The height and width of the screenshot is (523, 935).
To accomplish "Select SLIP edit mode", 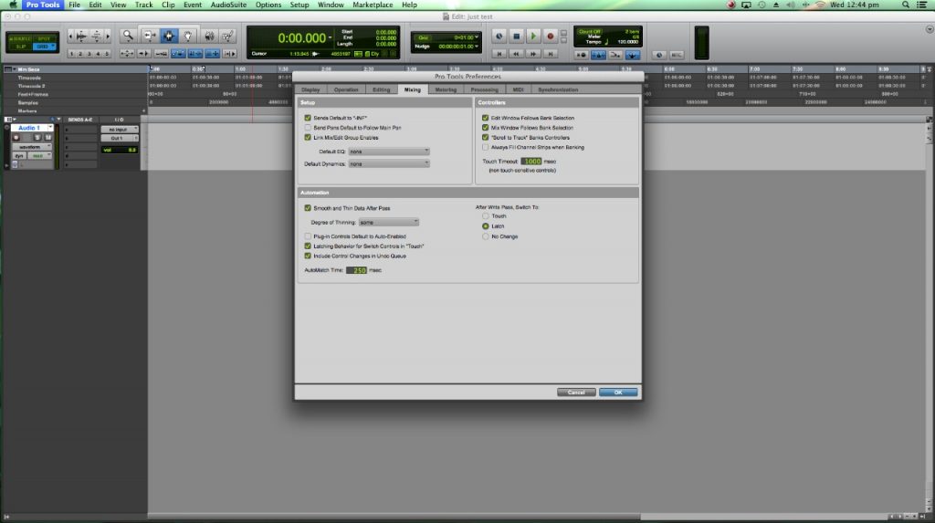I will (21, 47).
